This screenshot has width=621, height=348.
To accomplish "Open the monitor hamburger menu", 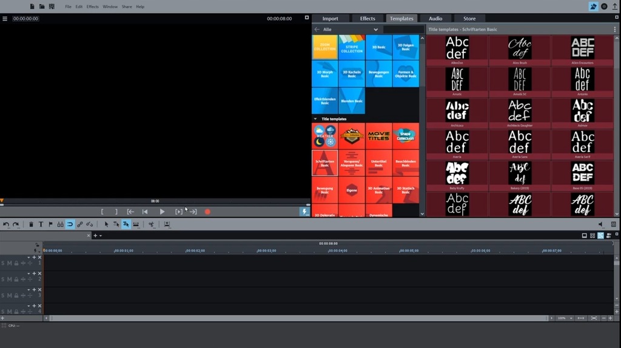I will (x=5, y=19).
